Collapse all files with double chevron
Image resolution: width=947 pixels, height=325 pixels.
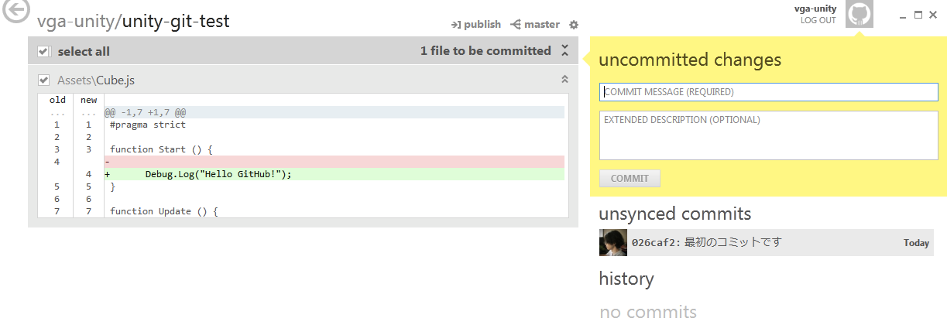(x=565, y=51)
